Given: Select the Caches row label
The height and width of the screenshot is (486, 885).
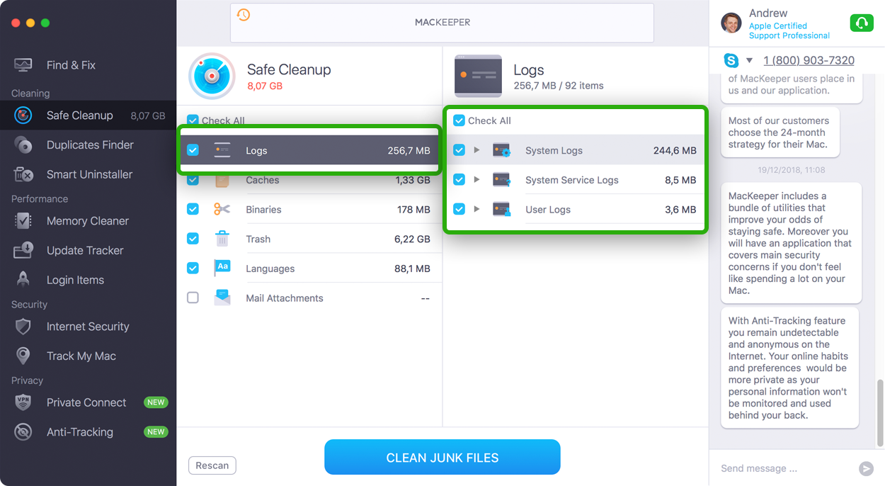Looking at the screenshot, I should point(263,180).
